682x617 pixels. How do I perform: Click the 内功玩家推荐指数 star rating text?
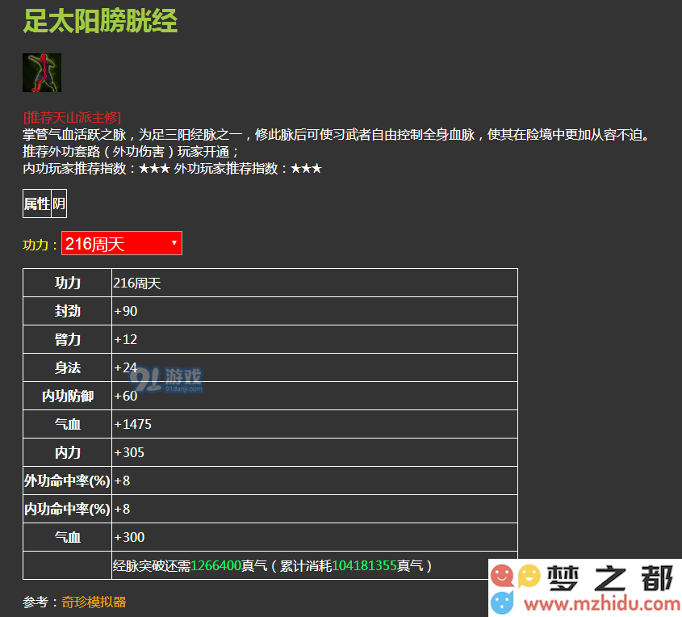pos(96,169)
